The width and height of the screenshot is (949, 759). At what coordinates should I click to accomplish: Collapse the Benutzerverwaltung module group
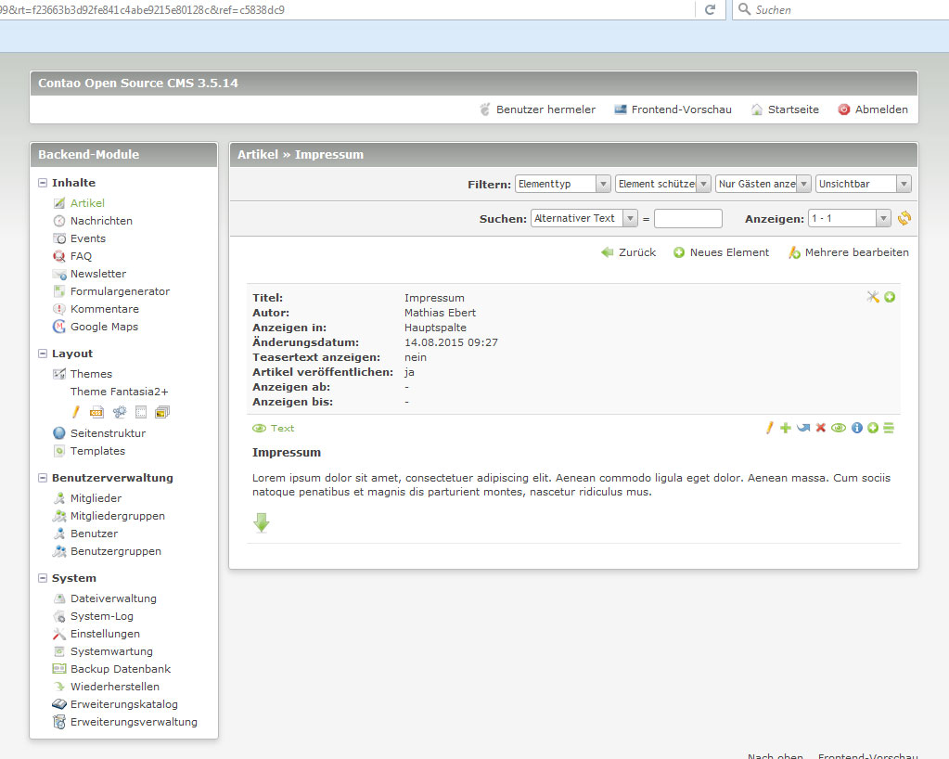coord(44,478)
